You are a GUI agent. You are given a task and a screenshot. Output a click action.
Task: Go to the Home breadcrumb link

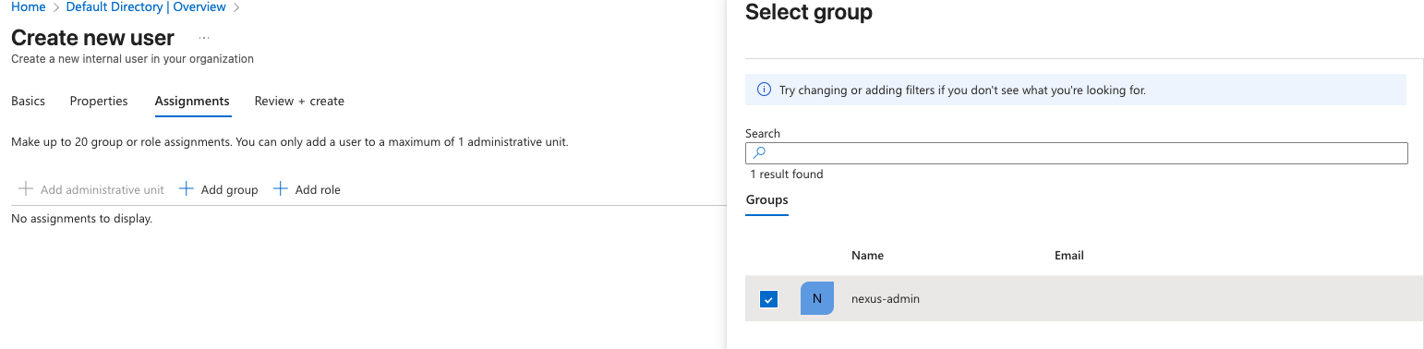tap(29, 7)
